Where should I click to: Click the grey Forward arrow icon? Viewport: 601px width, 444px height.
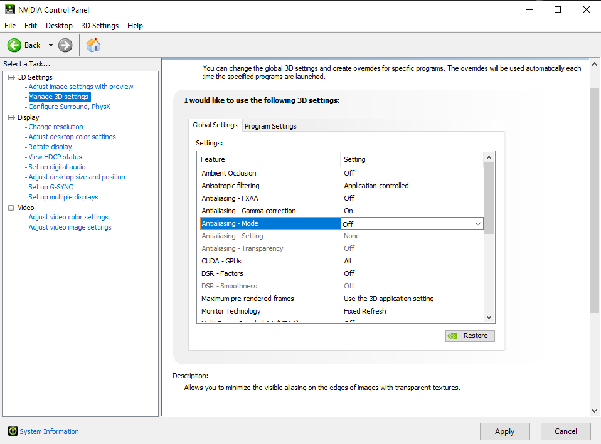coord(65,45)
